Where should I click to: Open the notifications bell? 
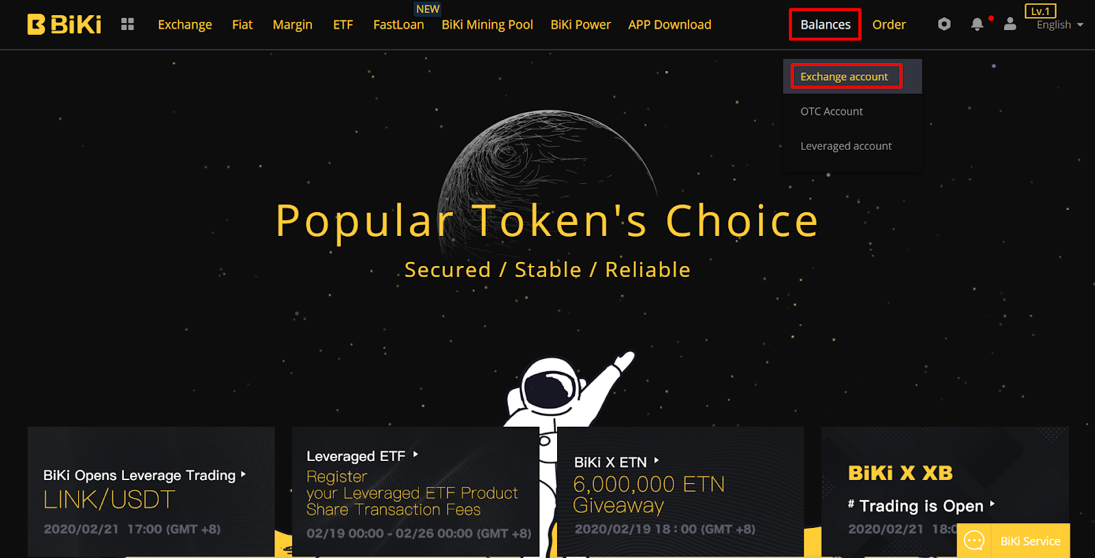coord(977,24)
